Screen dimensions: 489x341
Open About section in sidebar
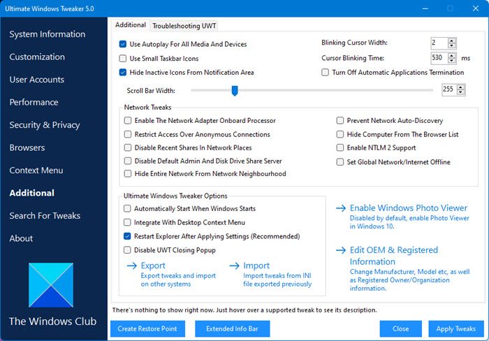21,238
